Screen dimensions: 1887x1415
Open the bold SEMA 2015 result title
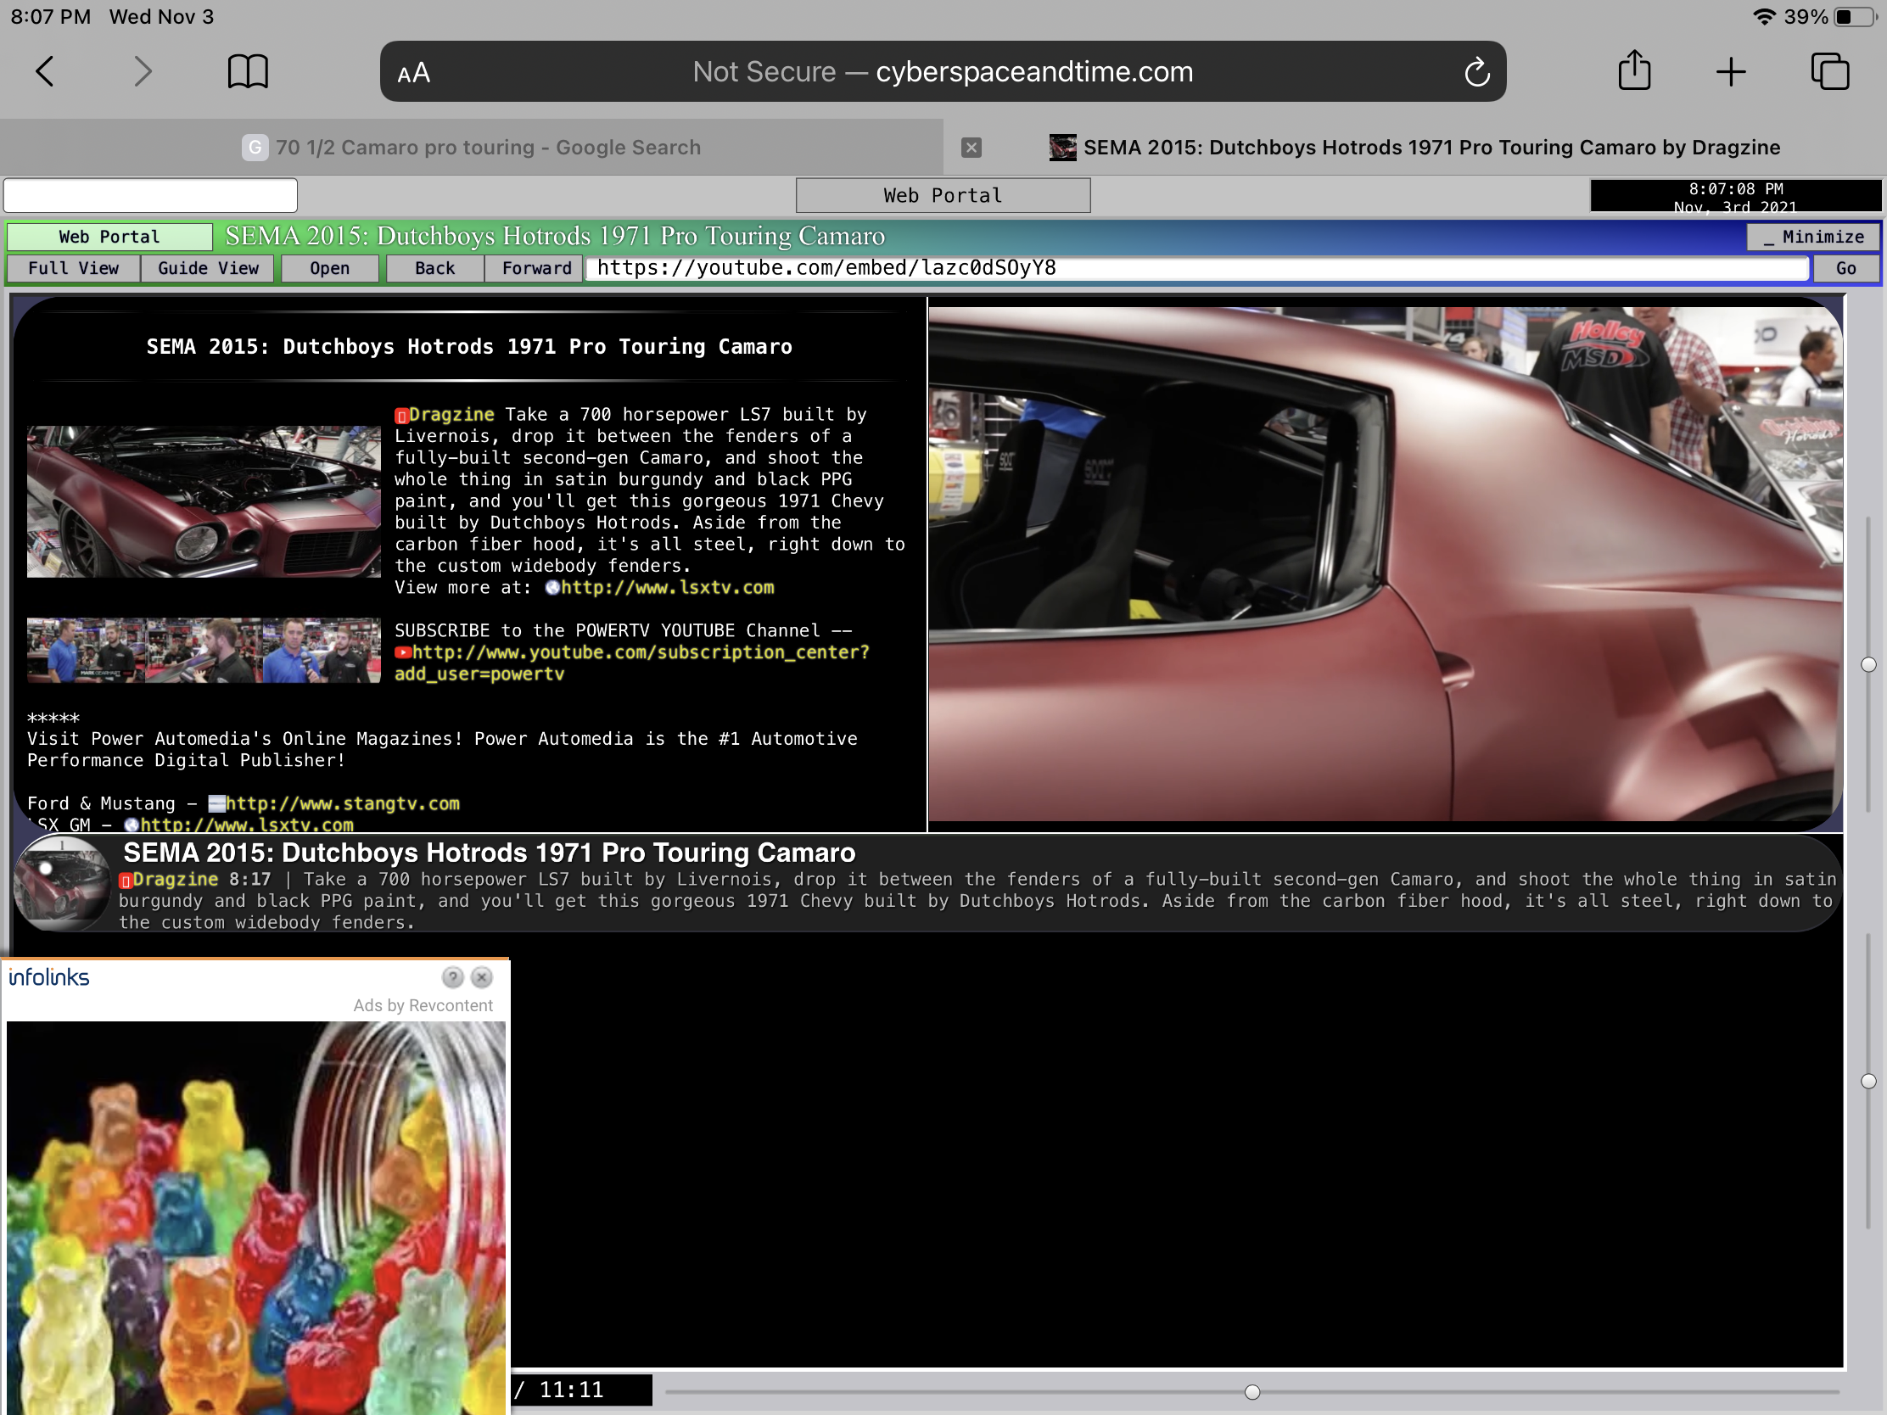489,853
